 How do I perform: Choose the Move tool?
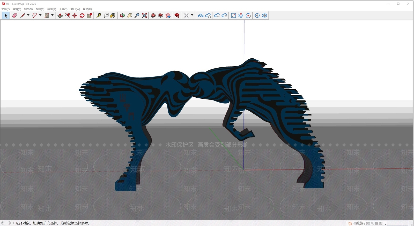click(75, 16)
